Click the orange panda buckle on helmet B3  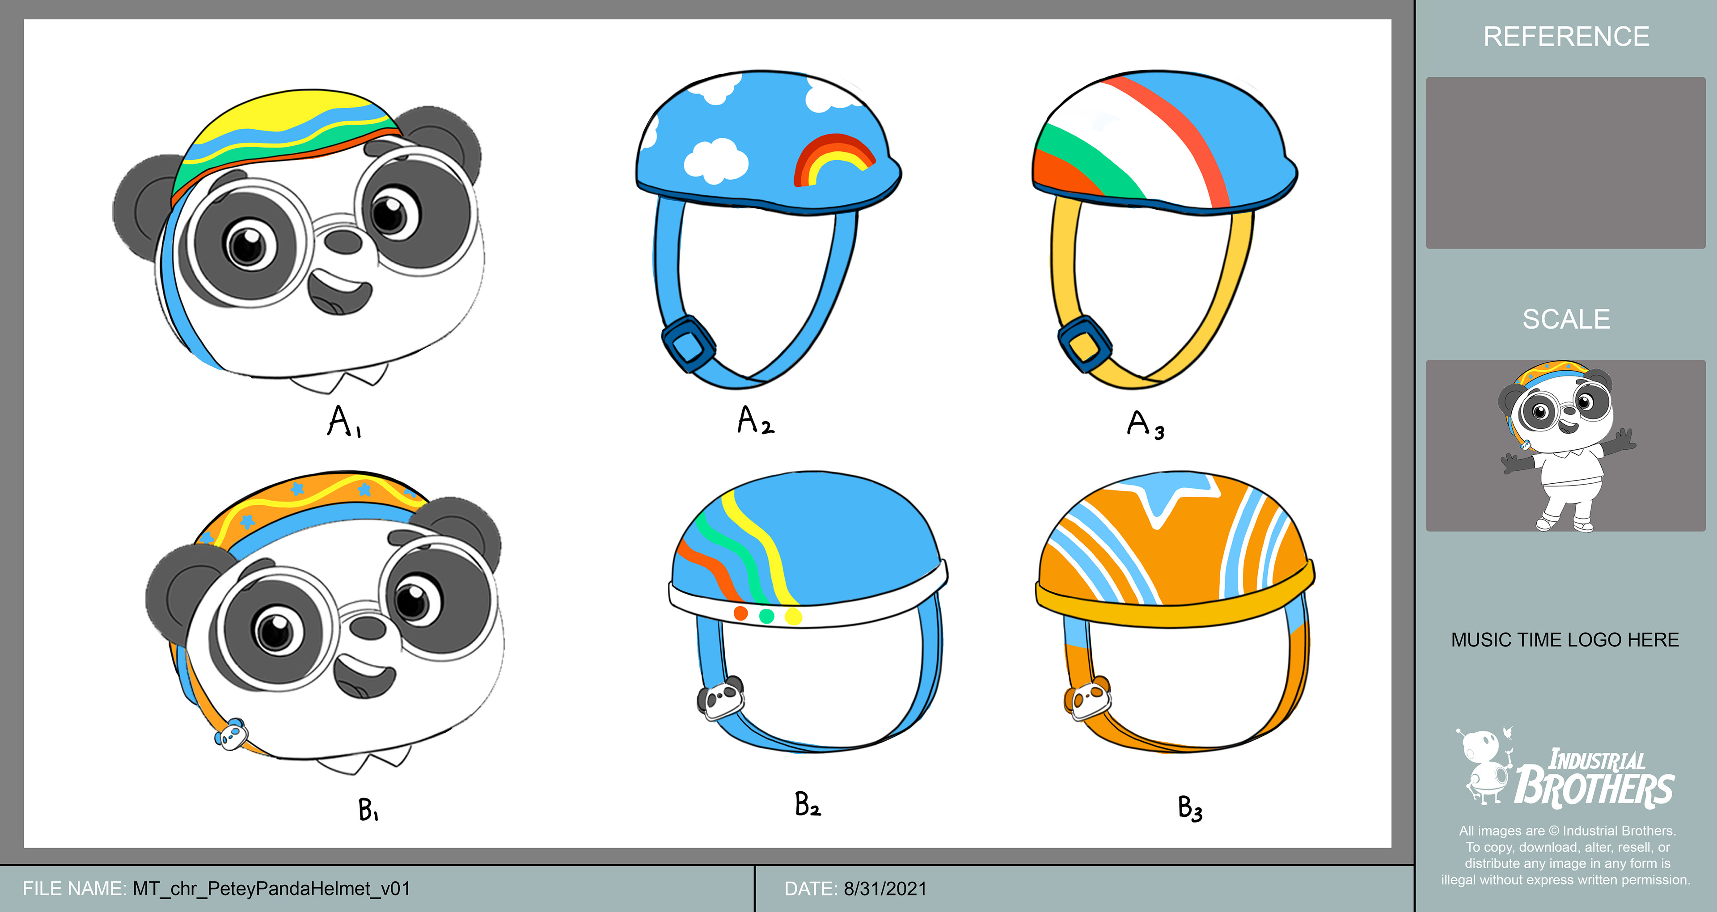coord(1088,698)
